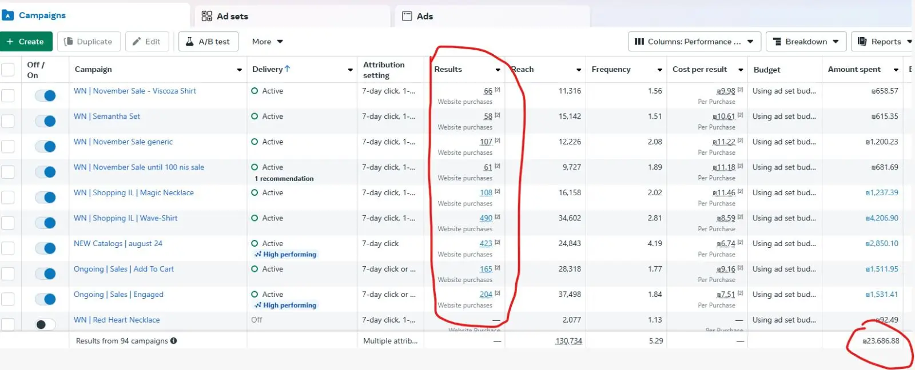Click the Reports document icon

click(x=862, y=42)
